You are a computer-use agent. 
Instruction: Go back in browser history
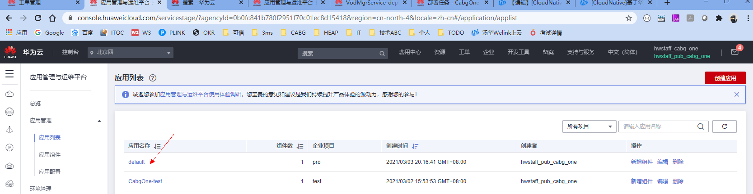click(9, 18)
